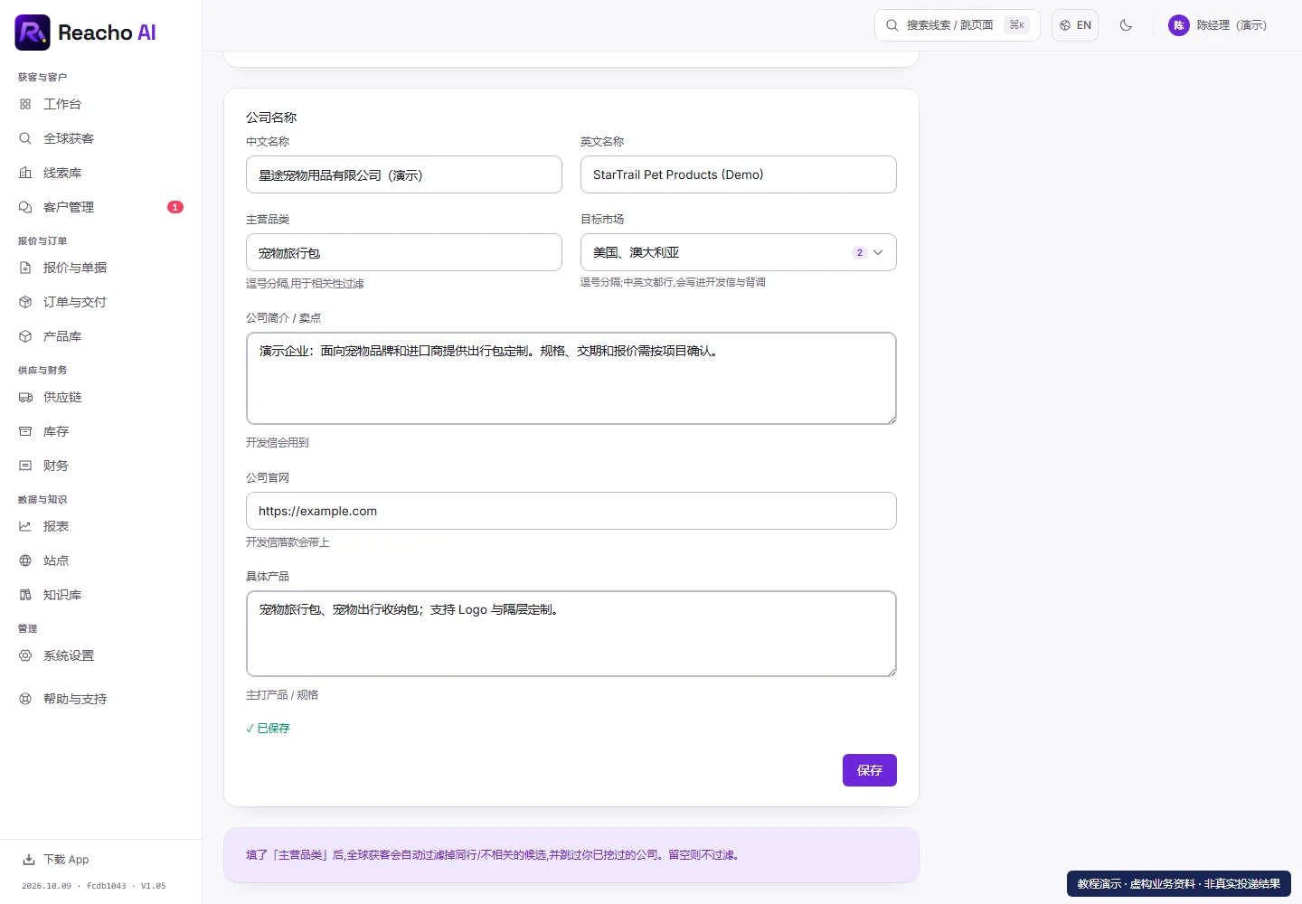Screen dimensions: 1302x904
Task: Click the 公司官网 https://example.com field
Action: pos(571,511)
